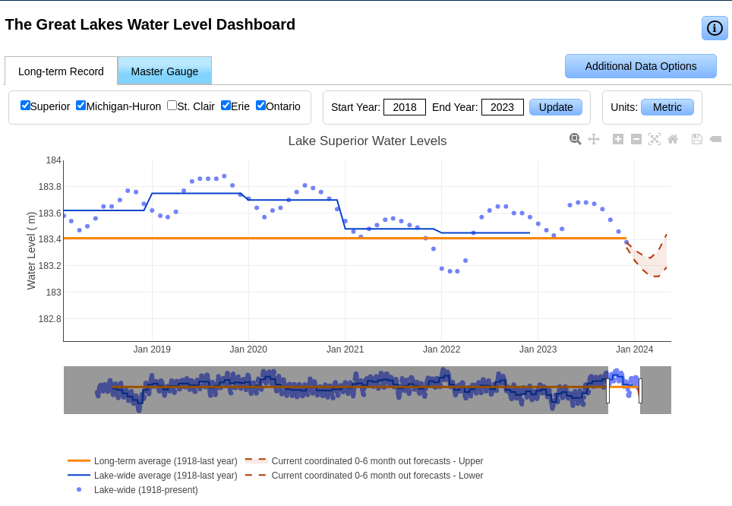732x506 pixels.
Task: Open the Master Gauge tab
Action: click(x=164, y=71)
